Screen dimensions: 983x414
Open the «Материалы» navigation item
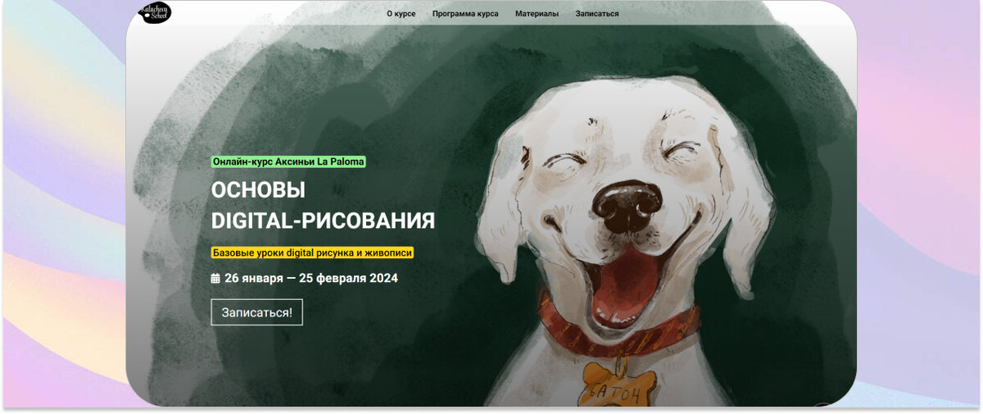pos(537,14)
